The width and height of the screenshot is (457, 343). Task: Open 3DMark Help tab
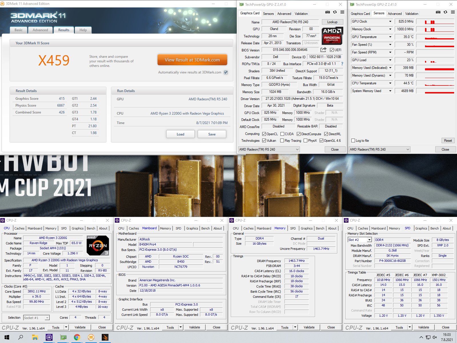click(83, 30)
